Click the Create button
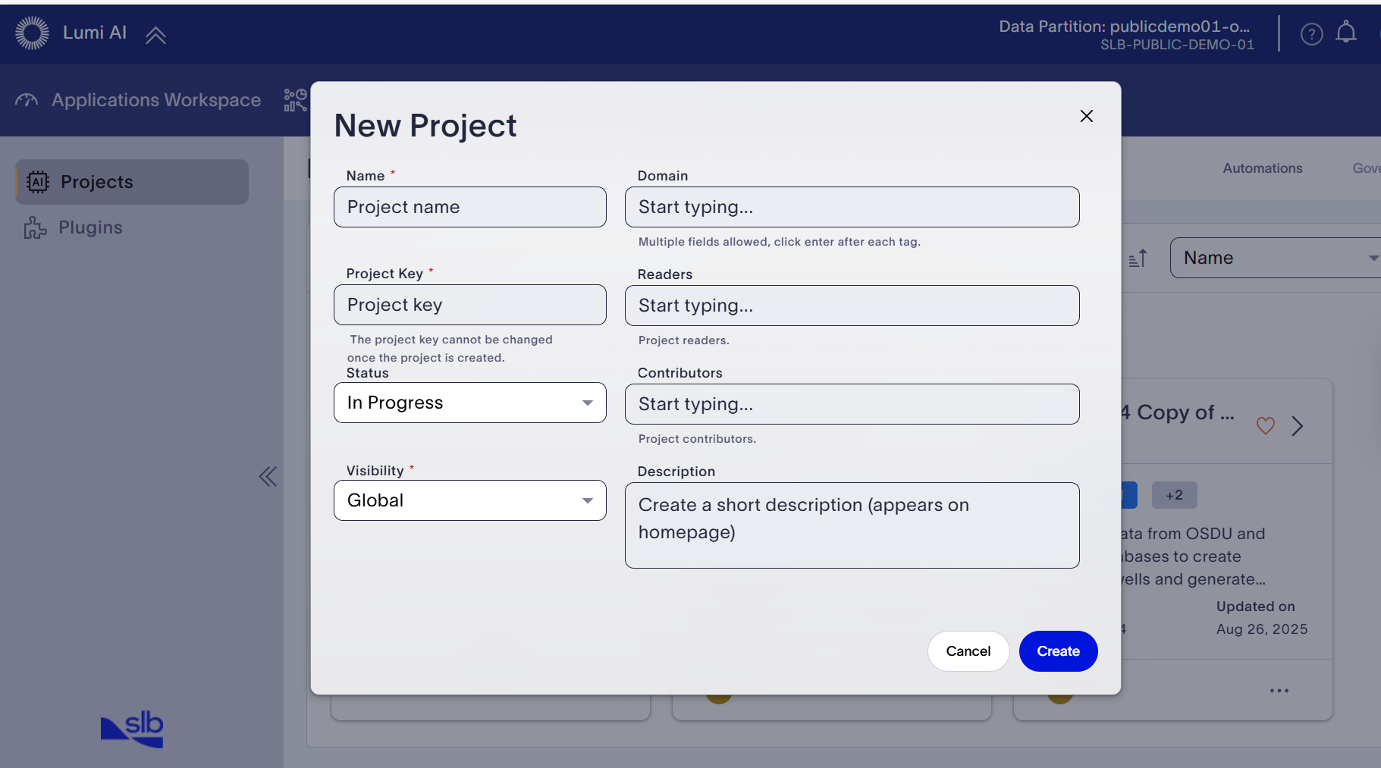The image size is (1381, 768). point(1058,651)
